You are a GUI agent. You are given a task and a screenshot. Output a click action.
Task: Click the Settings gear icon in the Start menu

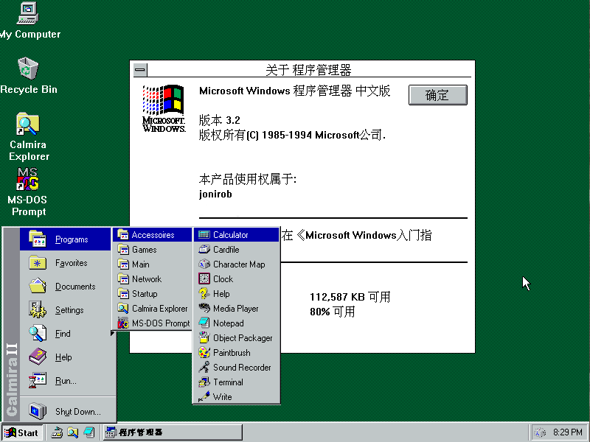38,309
